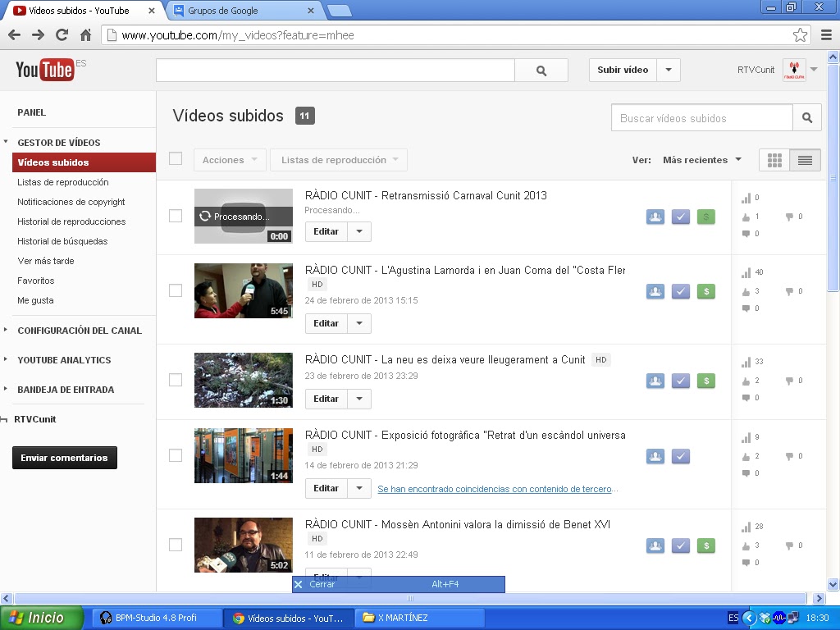Reload the YouTube page
The width and height of the screenshot is (840, 630).
[x=62, y=35]
